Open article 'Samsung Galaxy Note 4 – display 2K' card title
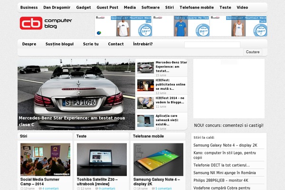 [156, 181]
